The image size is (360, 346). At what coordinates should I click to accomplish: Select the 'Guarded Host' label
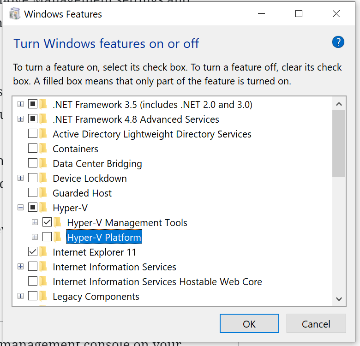point(82,193)
